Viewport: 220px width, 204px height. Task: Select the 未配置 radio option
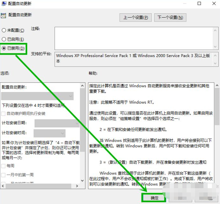[x=4, y=30]
